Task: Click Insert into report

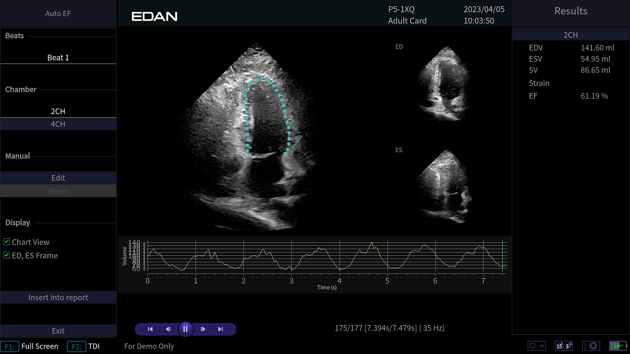Action: [x=58, y=297]
